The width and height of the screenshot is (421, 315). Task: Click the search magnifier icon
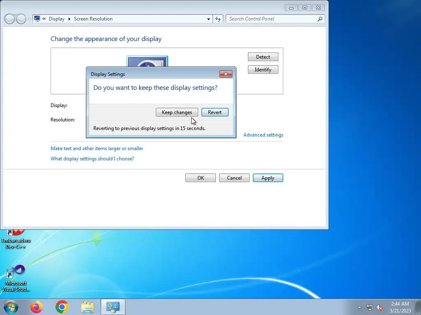click(x=320, y=19)
